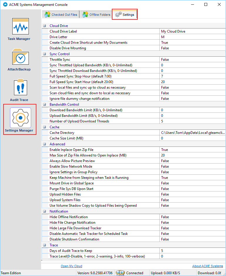Switch to Offline Folders tab

(96, 15)
